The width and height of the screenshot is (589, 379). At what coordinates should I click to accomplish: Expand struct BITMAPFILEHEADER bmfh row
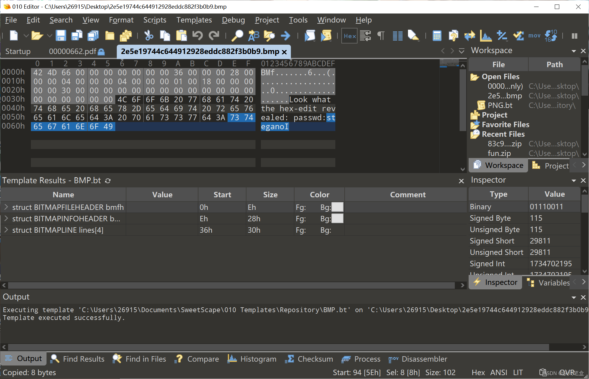pyautogui.click(x=6, y=207)
